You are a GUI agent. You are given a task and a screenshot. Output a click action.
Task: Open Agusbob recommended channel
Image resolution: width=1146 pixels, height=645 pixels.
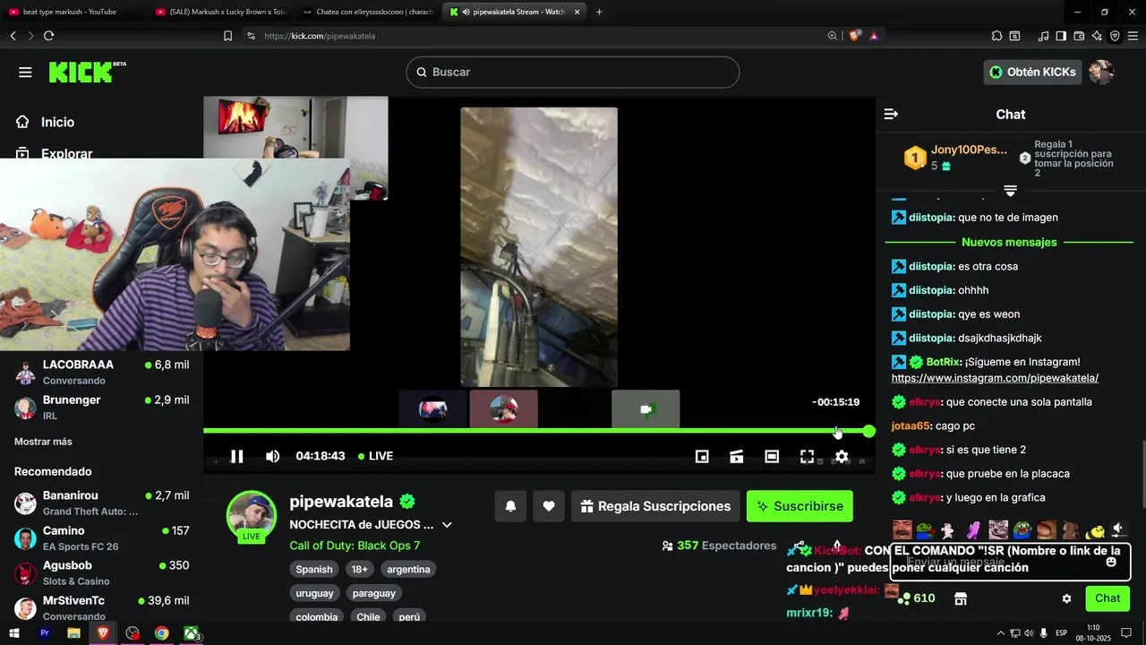point(102,572)
